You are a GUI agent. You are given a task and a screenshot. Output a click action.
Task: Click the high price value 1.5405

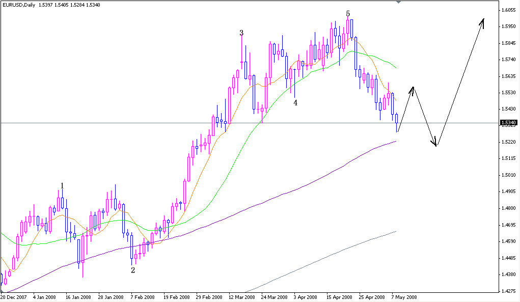61,5
